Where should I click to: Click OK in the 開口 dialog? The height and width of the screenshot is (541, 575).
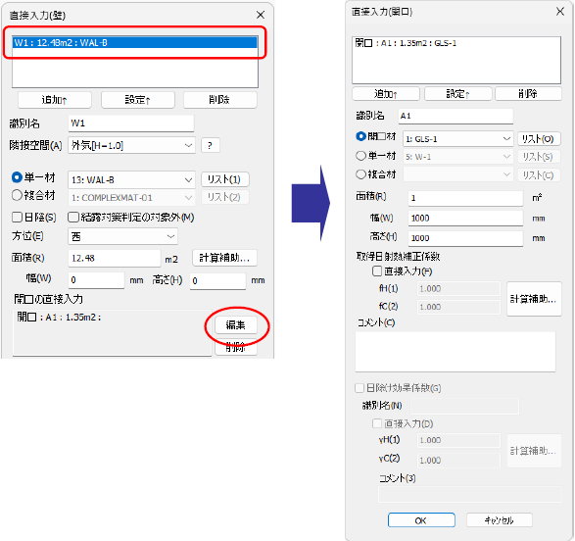point(421,520)
